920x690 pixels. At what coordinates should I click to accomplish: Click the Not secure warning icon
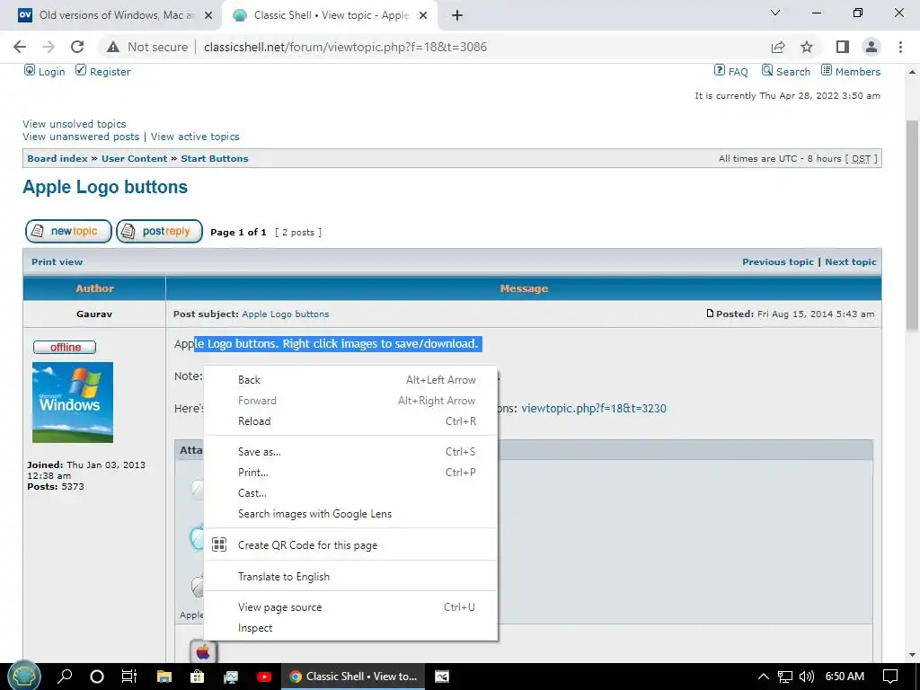tap(113, 47)
